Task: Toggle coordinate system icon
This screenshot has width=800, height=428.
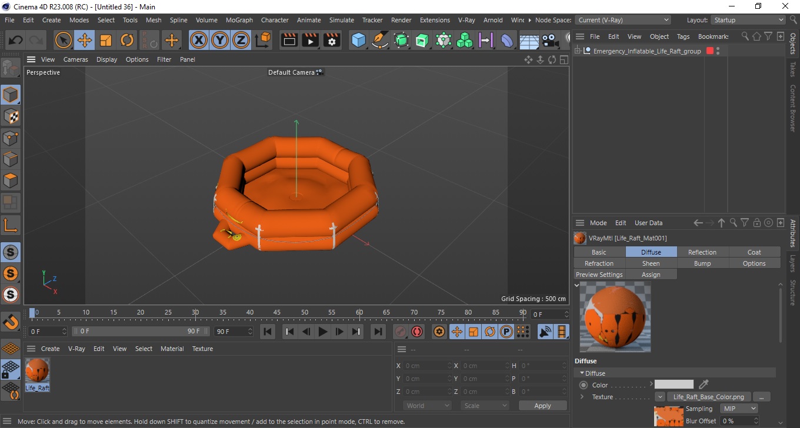Action: [264, 41]
